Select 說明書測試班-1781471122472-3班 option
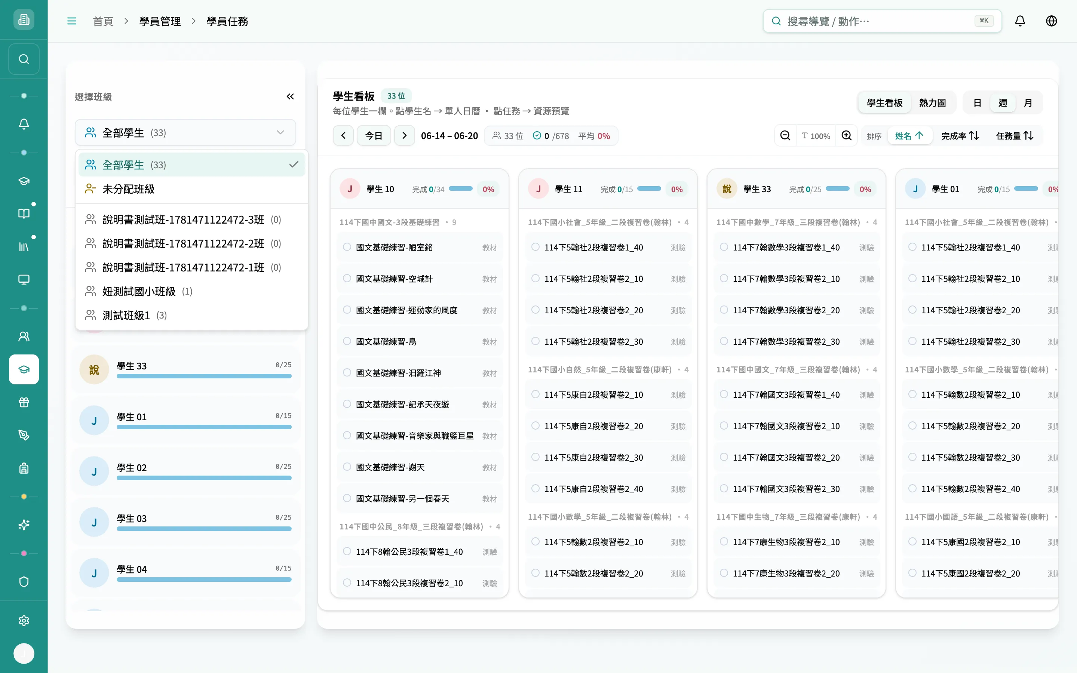The width and height of the screenshot is (1077, 673). tap(191, 219)
